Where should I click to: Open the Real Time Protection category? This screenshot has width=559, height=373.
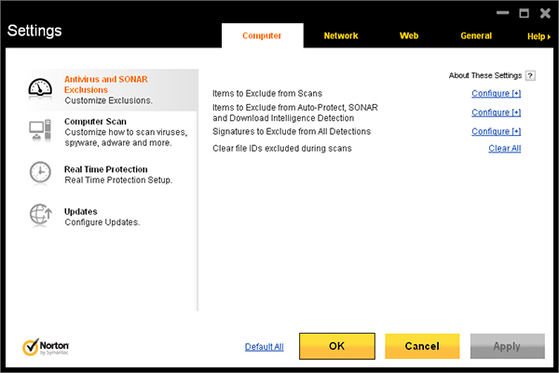[113, 174]
